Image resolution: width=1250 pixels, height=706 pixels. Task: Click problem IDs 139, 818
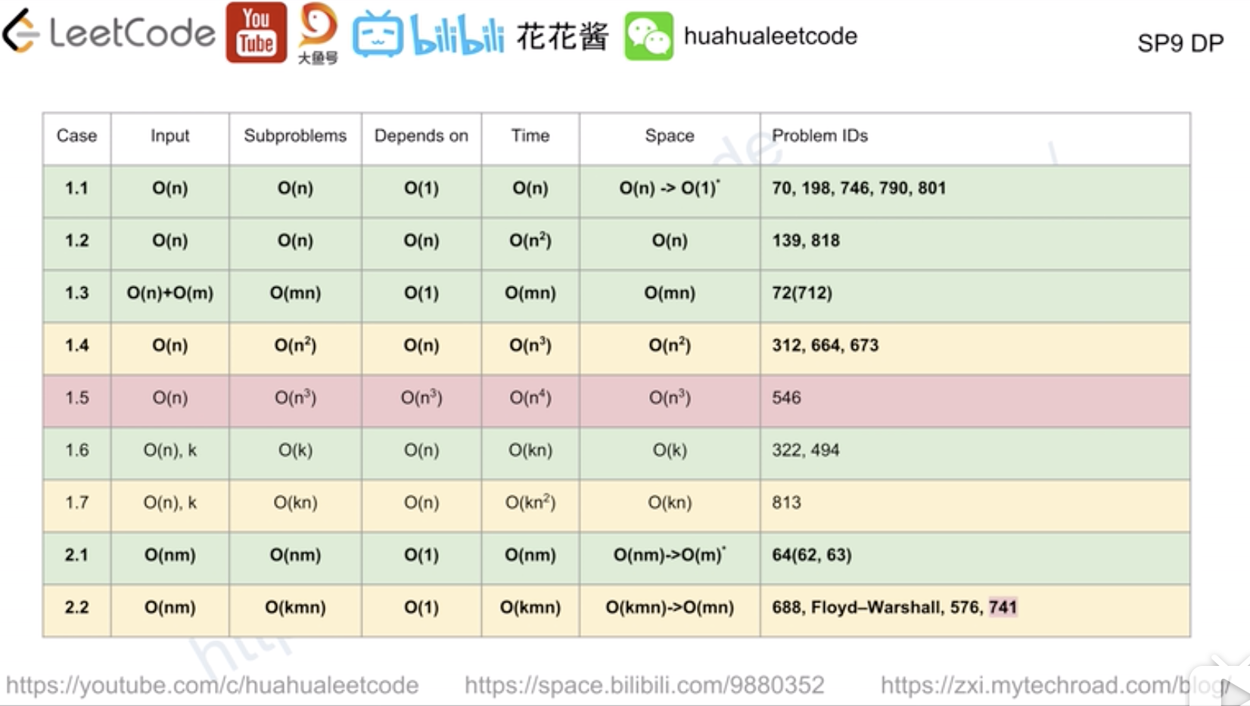click(x=806, y=240)
